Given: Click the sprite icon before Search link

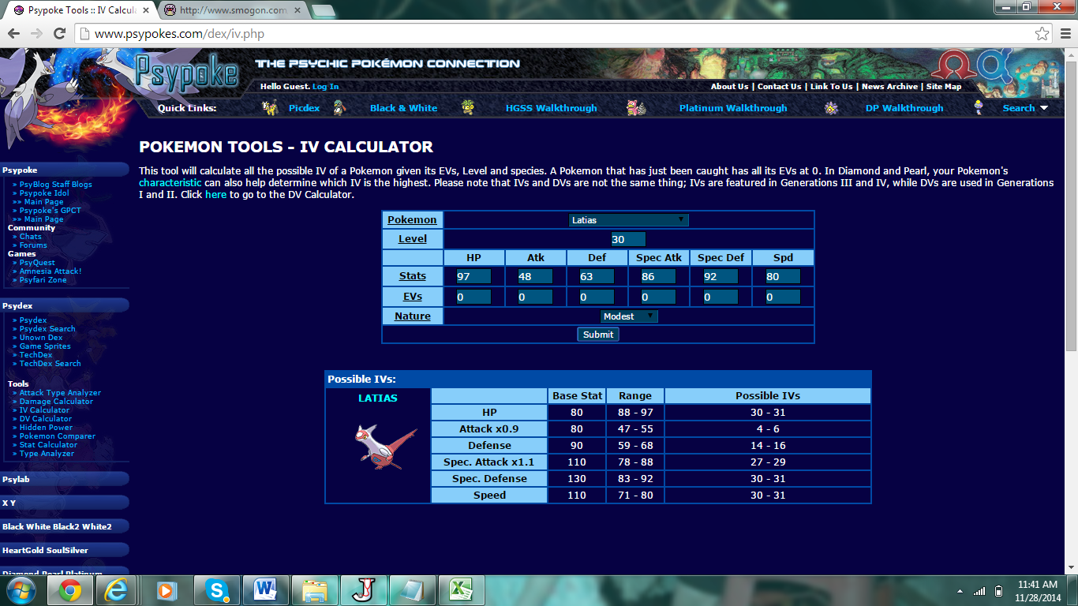Looking at the screenshot, I should 979,108.
